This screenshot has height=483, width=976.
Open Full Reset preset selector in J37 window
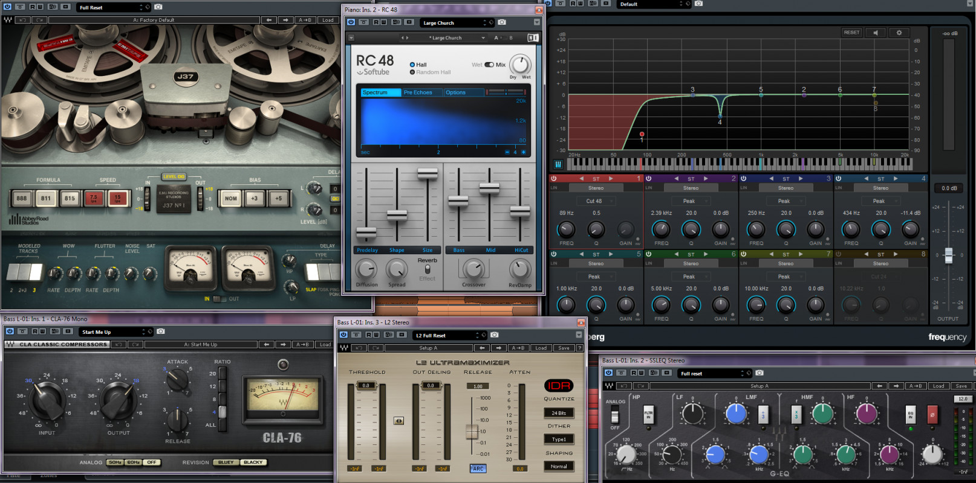tap(114, 7)
